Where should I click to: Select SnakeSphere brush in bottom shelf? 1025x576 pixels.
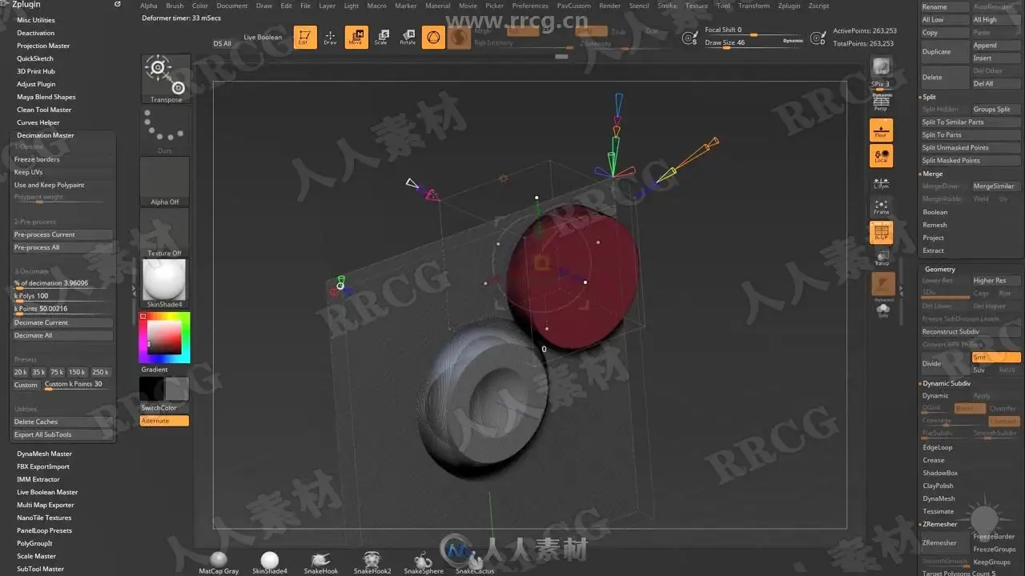(424, 563)
